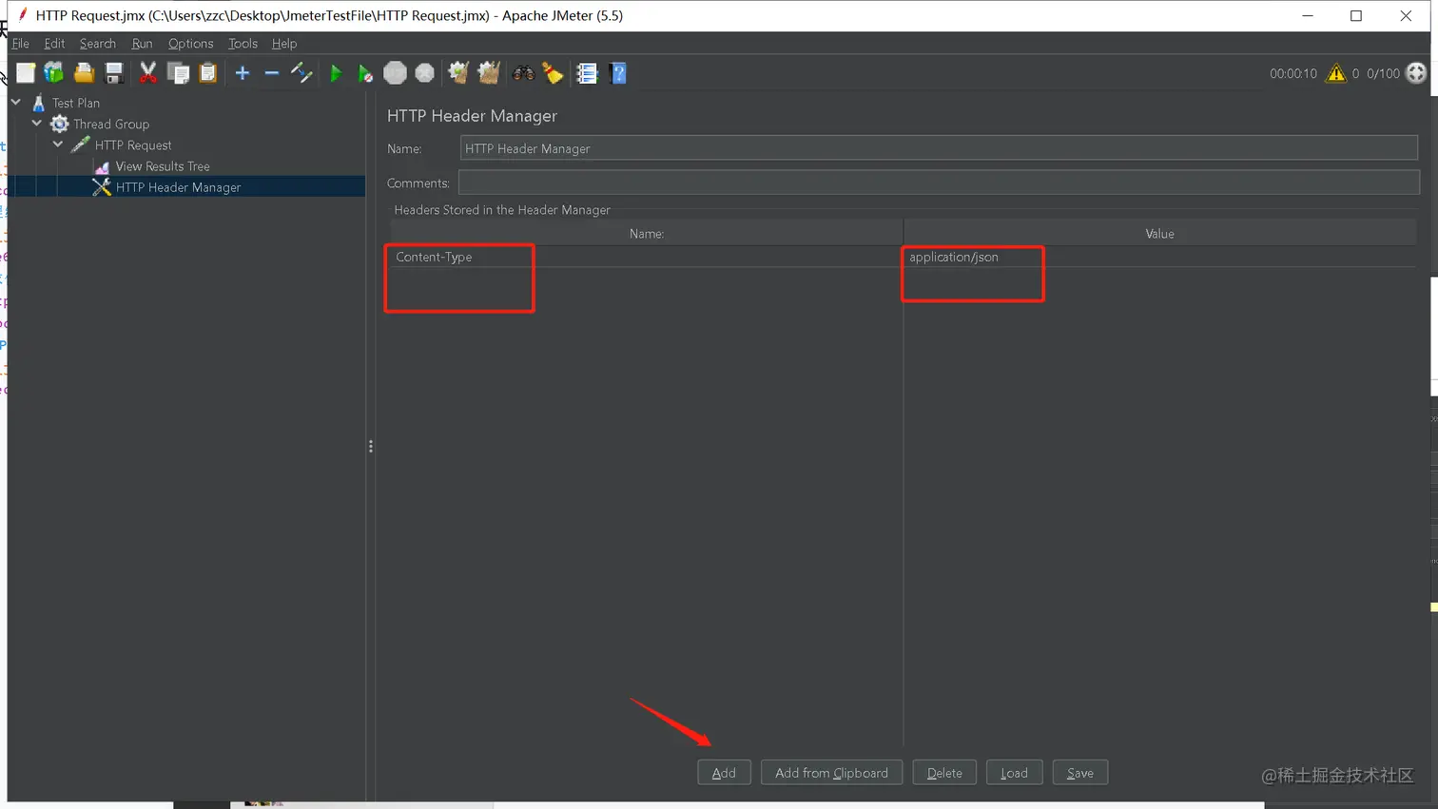
Task: Select Thread Group label in the tree
Action: (111, 124)
